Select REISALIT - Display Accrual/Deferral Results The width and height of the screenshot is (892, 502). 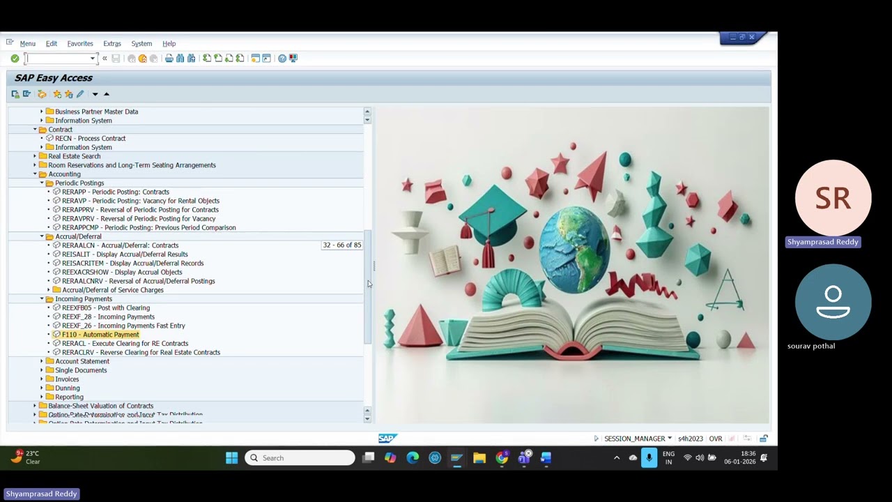(125, 254)
